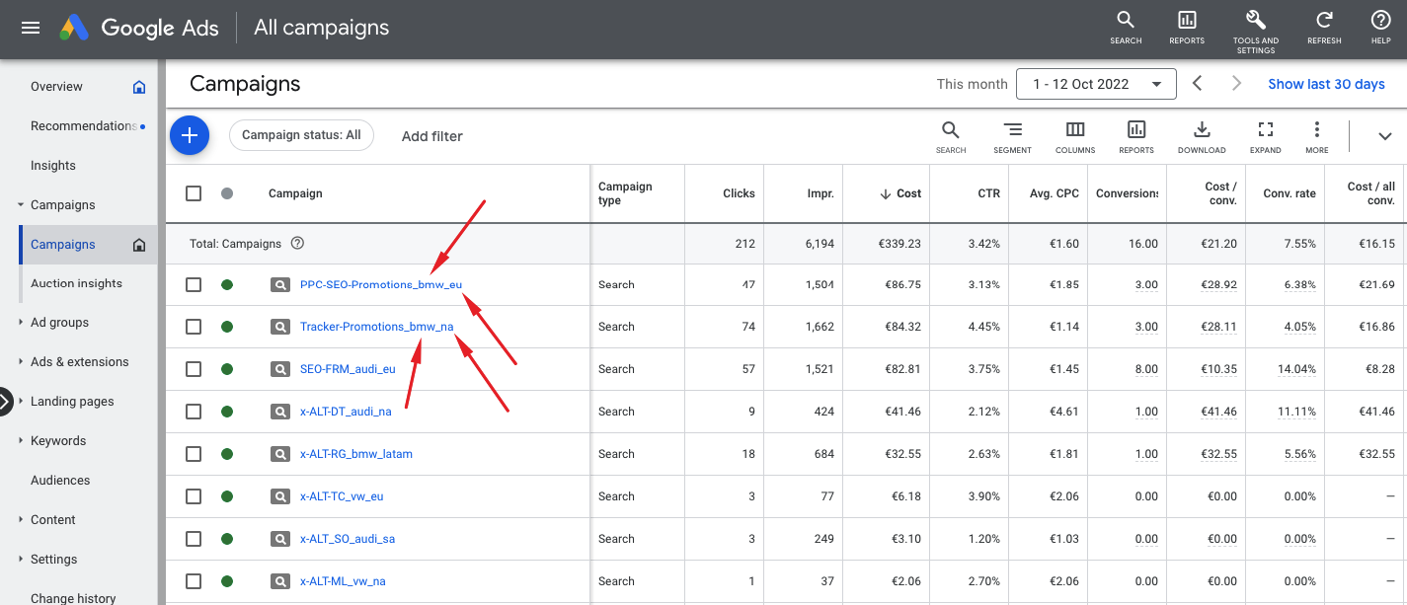The width and height of the screenshot is (1407, 605).
Task: Open the hamburger main menu
Action: click(x=31, y=28)
